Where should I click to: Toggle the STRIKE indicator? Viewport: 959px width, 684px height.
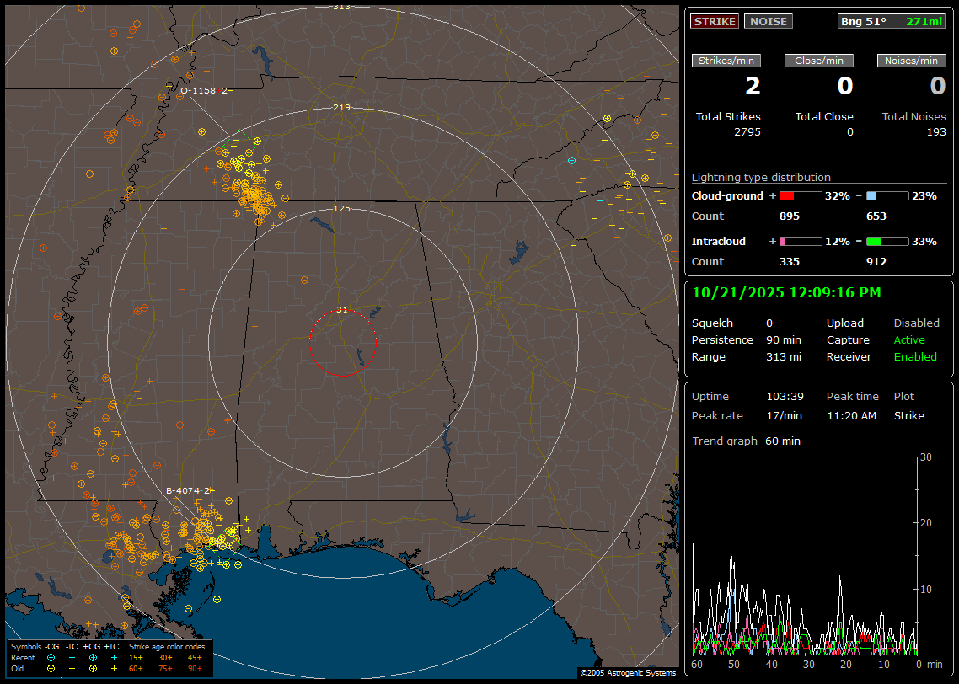point(715,22)
